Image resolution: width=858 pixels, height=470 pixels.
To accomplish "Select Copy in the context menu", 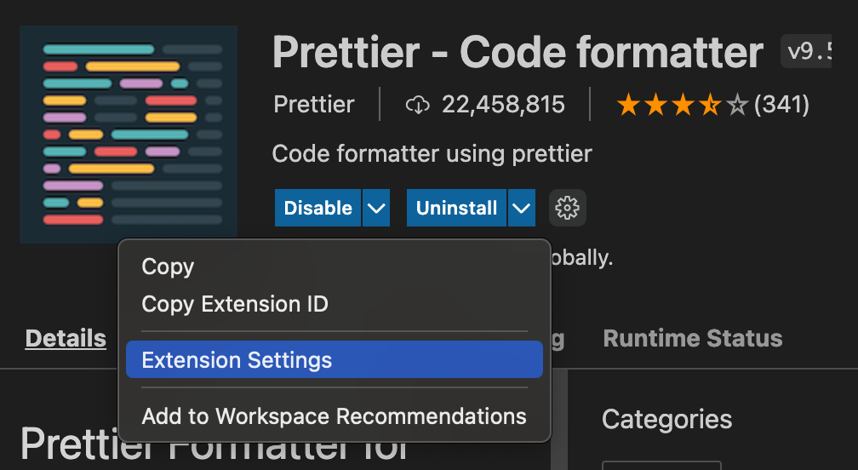I will coord(335,267).
